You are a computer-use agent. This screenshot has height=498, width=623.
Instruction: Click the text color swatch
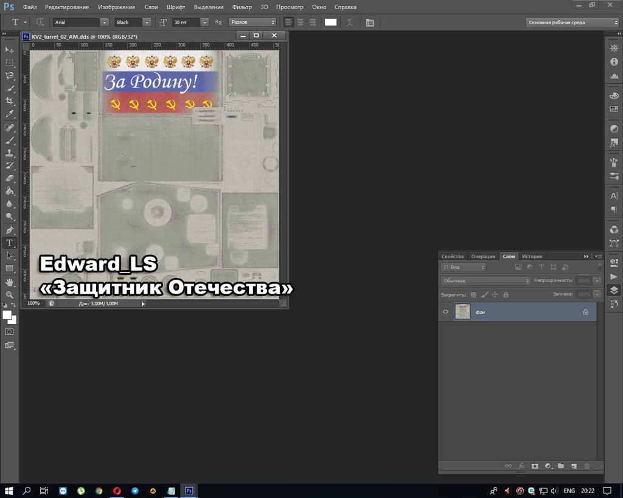coord(330,22)
